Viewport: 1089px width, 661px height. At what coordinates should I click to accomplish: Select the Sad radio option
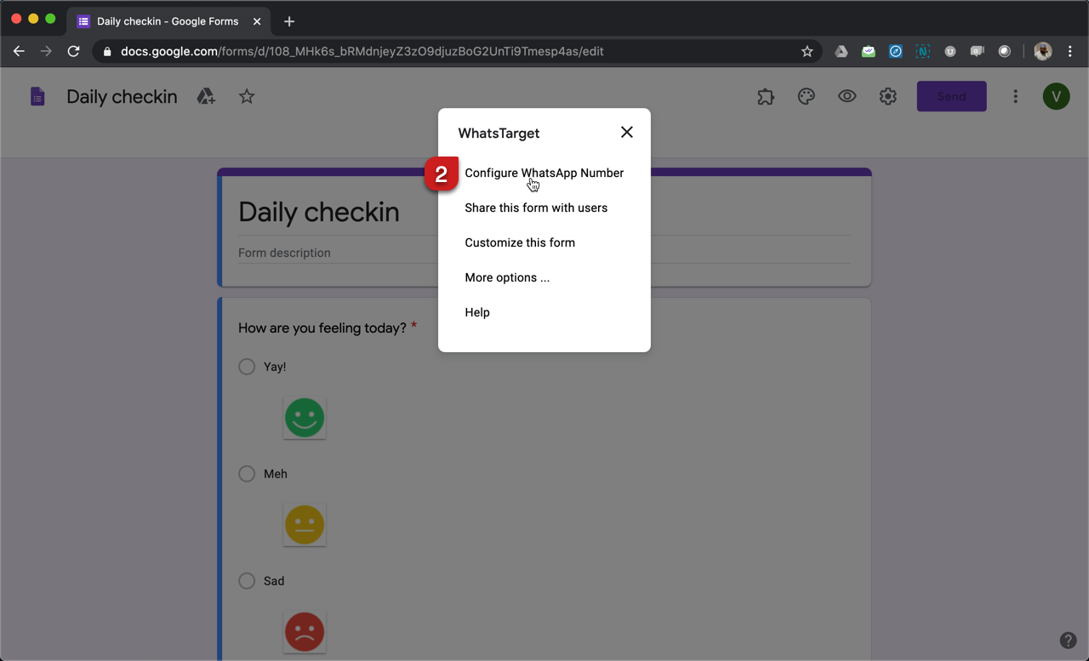247,581
